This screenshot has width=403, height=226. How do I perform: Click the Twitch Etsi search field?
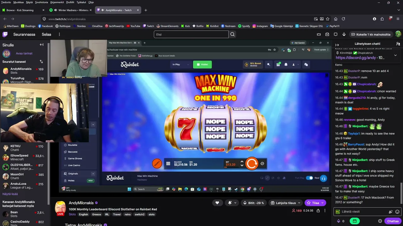[x=191, y=34]
